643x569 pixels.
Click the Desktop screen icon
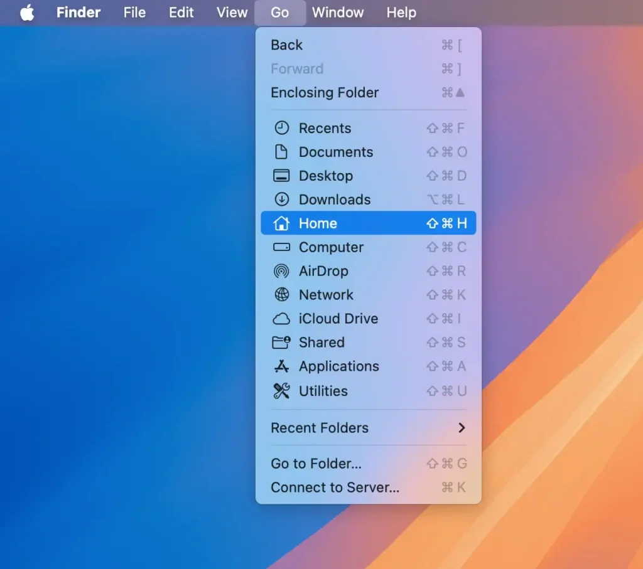click(281, 175)
